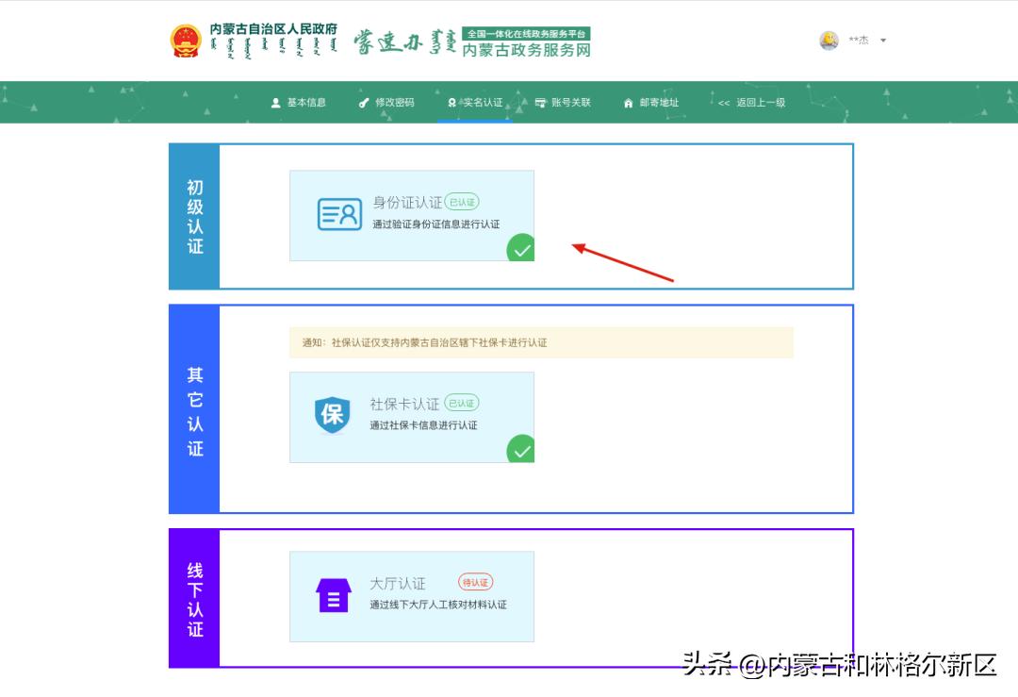Click the 已认证 badge on 社保卡认证
The image size is (1018, 697).
[x=464, y=402]
